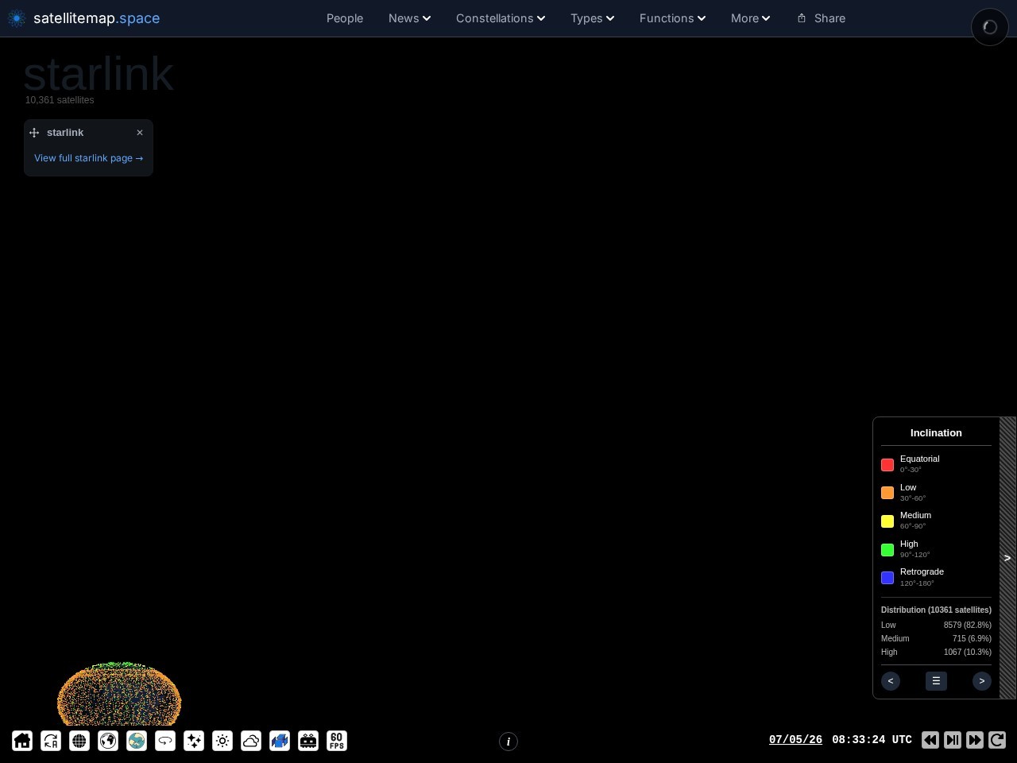Screen dimensions: 1017x763
Task: Open the legend list menu button
Action: pyautogui.click(x=936, y=681)
